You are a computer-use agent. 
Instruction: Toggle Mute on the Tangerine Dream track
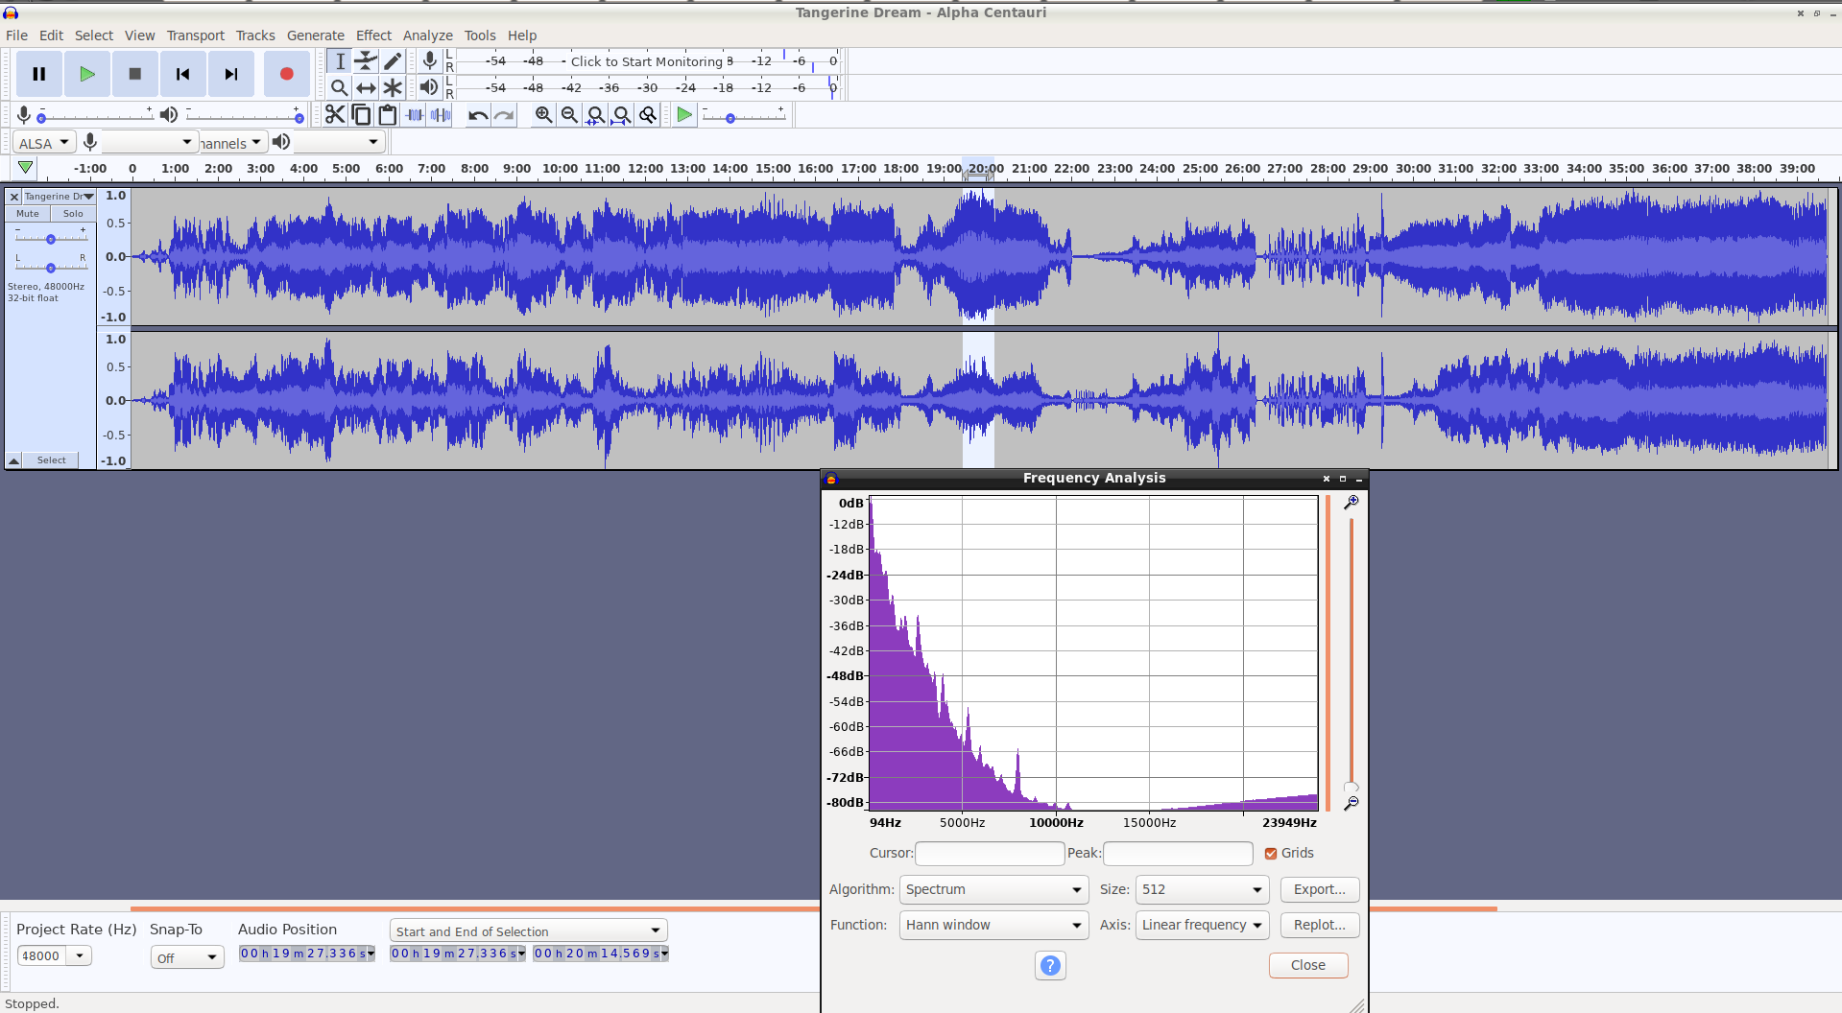pos(28,214)
